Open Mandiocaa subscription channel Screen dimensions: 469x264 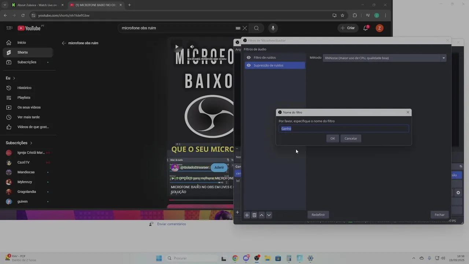pyautogui.click(x=28, y=172)
